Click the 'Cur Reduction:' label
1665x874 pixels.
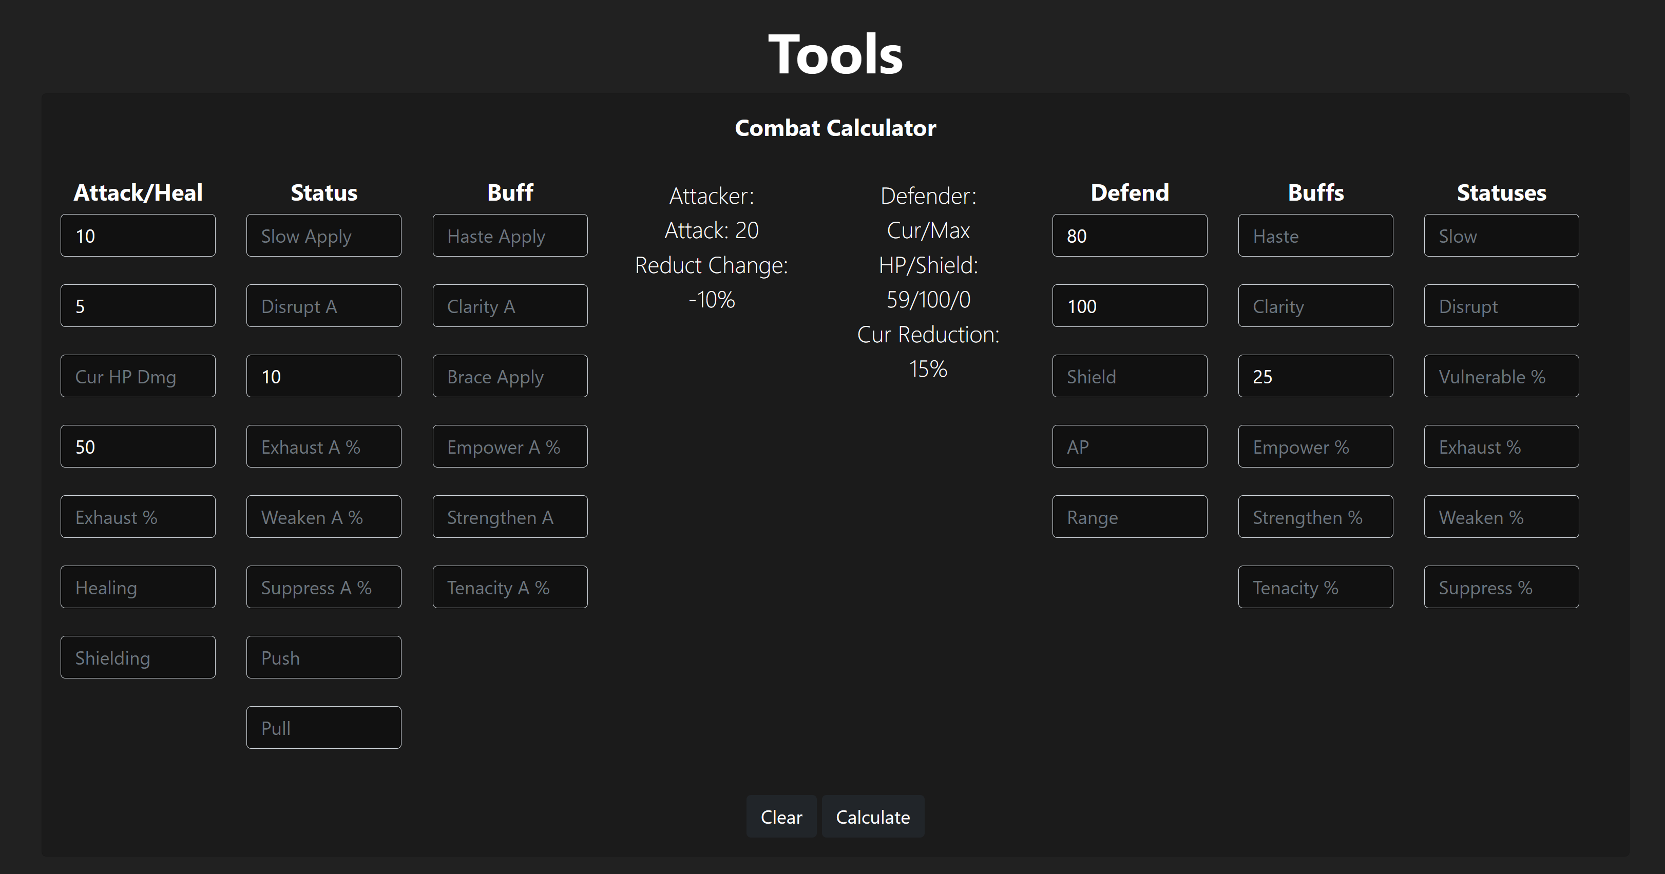click(928, 335)
